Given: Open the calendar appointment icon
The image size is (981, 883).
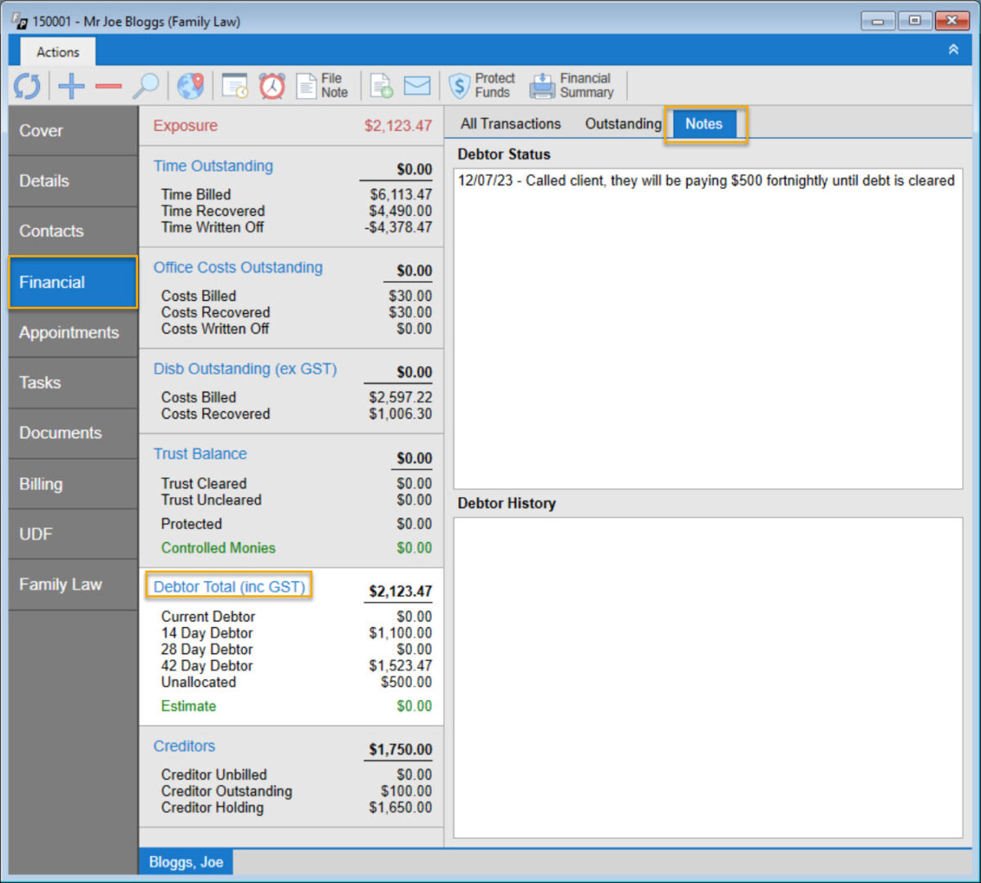Looking at the screenshot, I should (235, 86).
